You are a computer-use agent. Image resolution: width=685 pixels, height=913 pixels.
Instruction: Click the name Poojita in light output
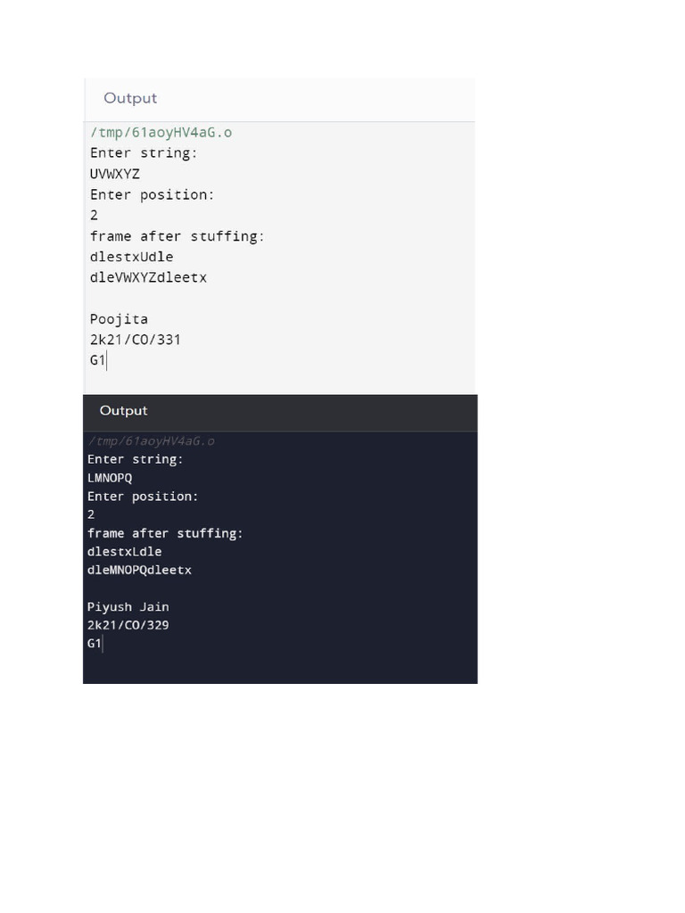119,319
